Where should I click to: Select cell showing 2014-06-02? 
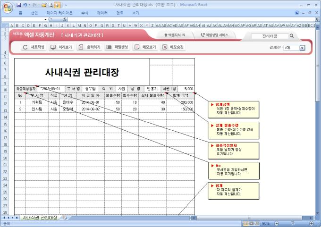[x=91, y=109]
